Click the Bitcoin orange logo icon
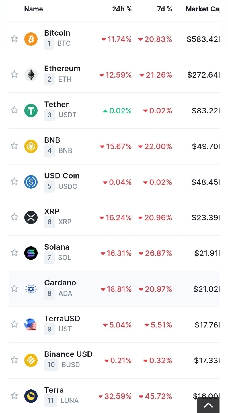Viewport: 228px width, 413px height. coord(31,39)
